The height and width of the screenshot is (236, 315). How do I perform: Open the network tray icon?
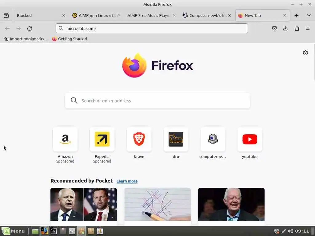pos(284,231)
